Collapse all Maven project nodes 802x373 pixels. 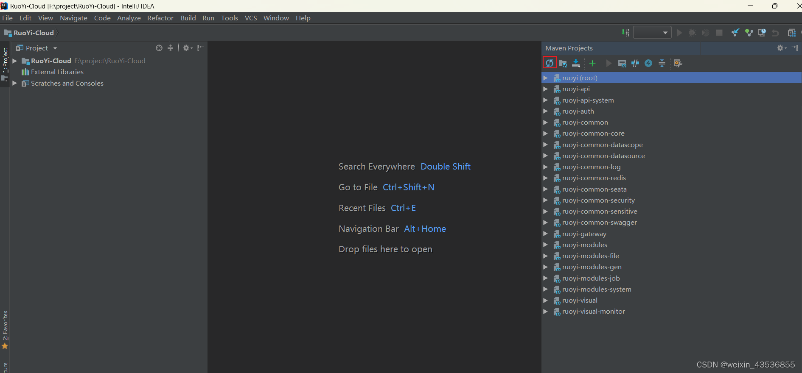(x=662, y=63)
